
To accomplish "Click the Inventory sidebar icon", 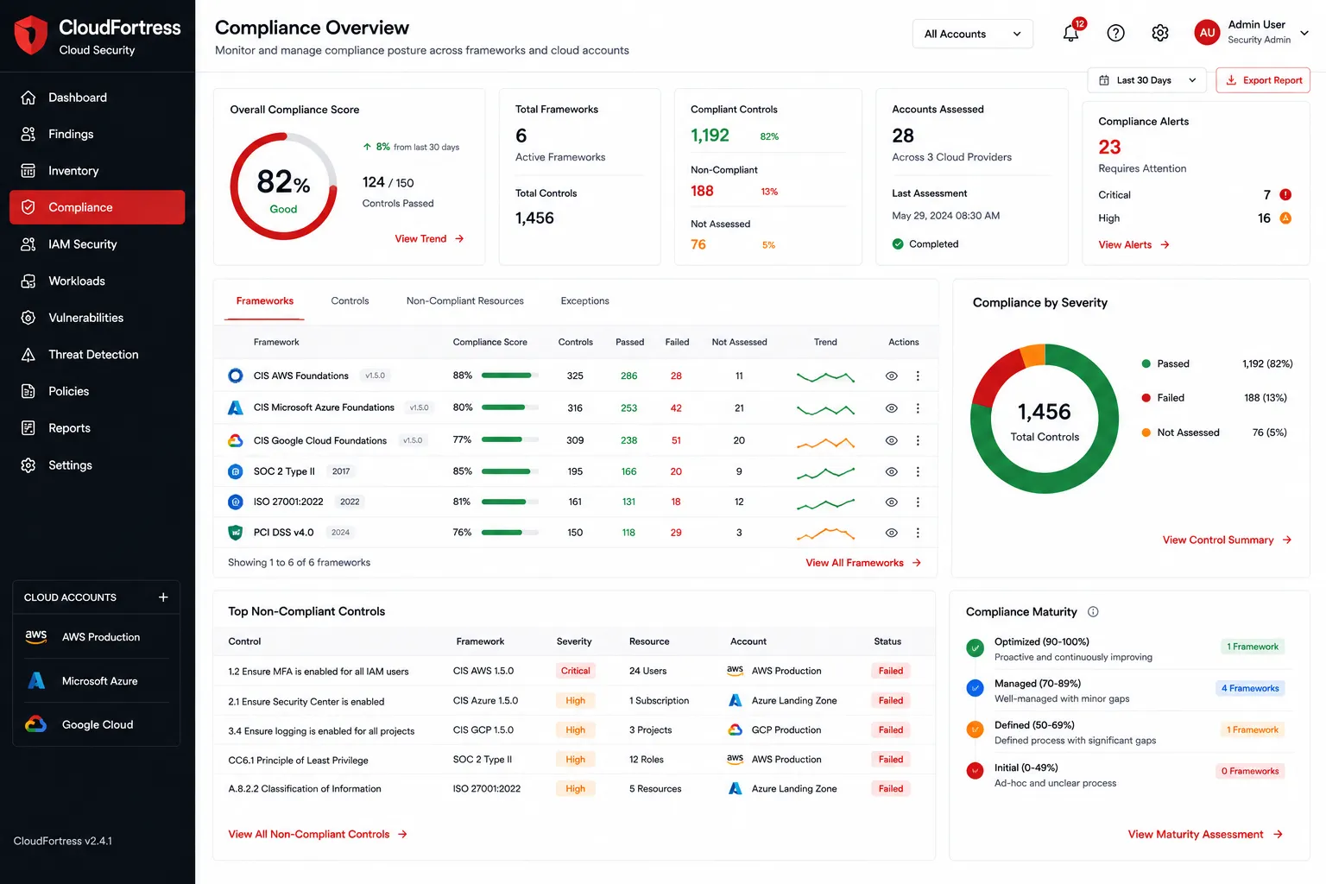I will (x=28, y=171).
